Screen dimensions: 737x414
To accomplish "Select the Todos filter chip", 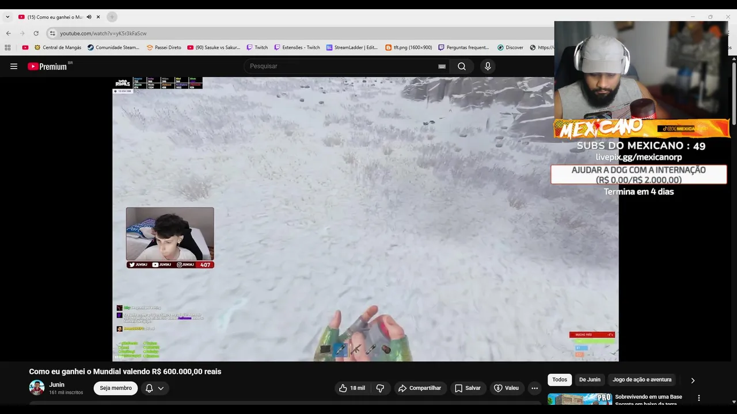I will tap(560, 379).
